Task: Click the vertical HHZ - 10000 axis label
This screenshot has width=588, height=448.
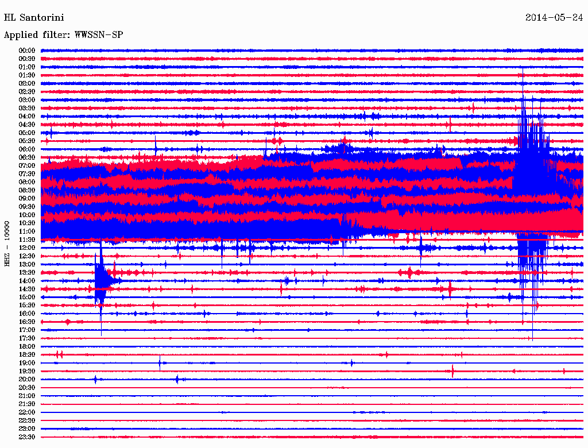Action: (7, 243)
